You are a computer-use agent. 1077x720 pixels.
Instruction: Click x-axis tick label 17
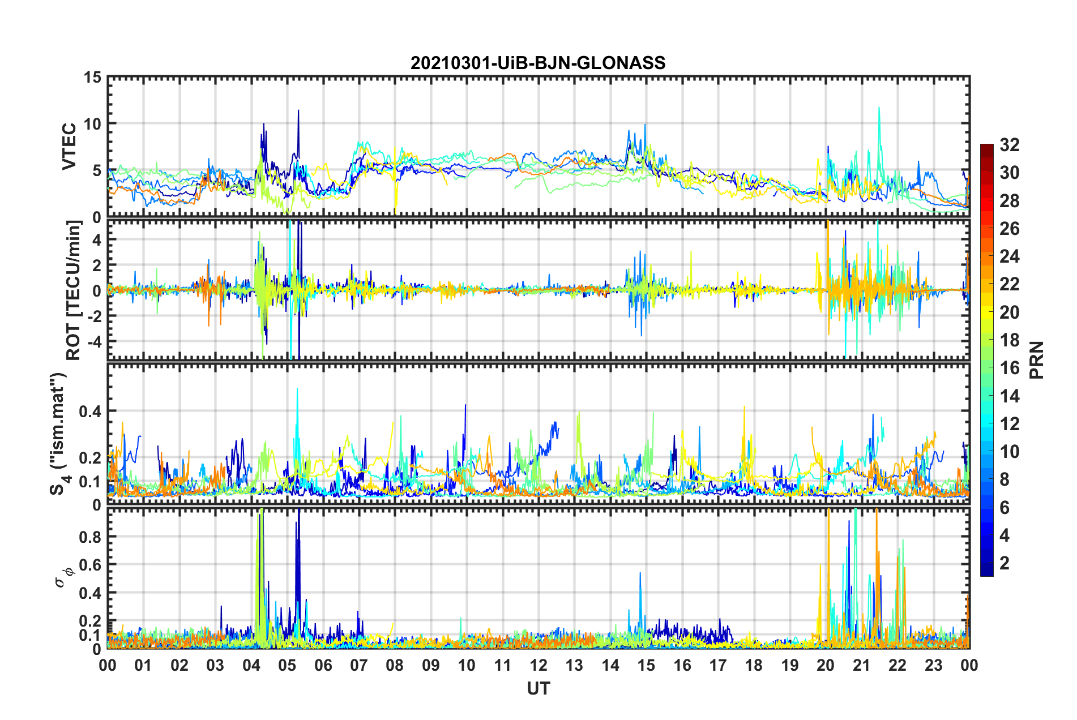pos(718,665)
